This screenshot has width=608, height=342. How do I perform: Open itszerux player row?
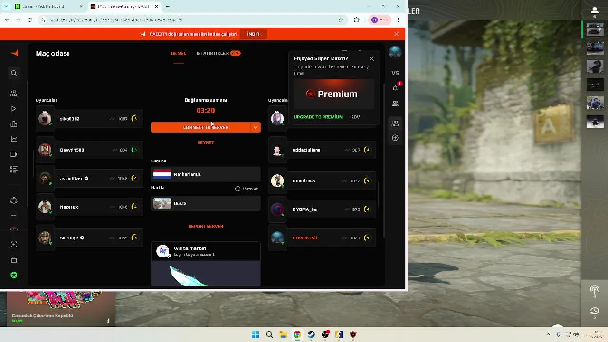(x=90, y=207)
